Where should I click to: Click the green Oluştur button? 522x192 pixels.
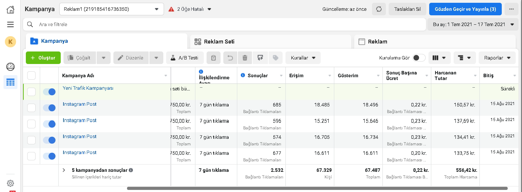coord(43,58)
